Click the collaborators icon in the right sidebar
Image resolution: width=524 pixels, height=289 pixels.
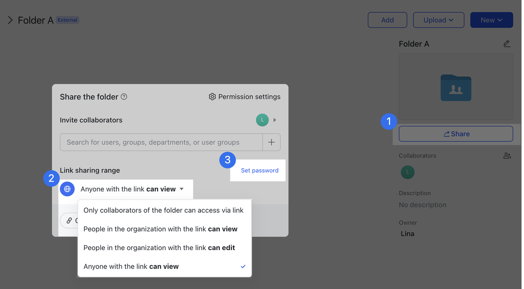click(x=507, y=156)
